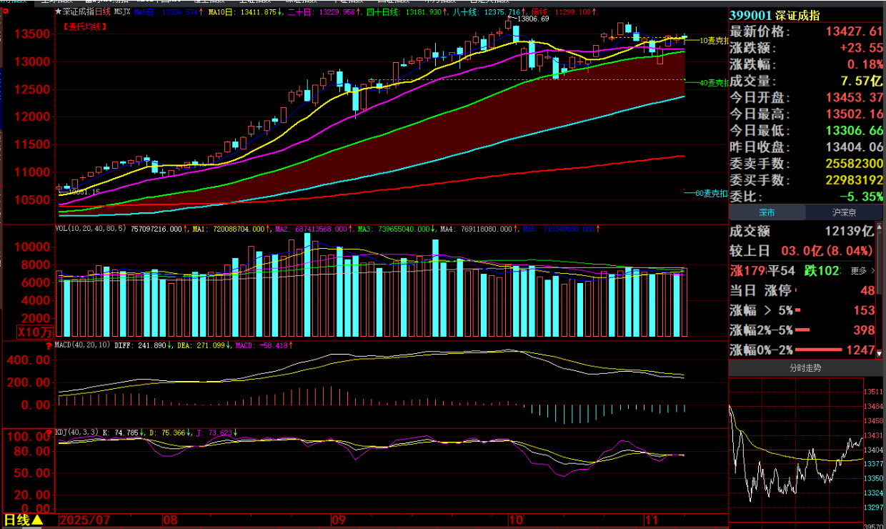Click the 60麦克扣 marker on the chart

click(711, 193)
